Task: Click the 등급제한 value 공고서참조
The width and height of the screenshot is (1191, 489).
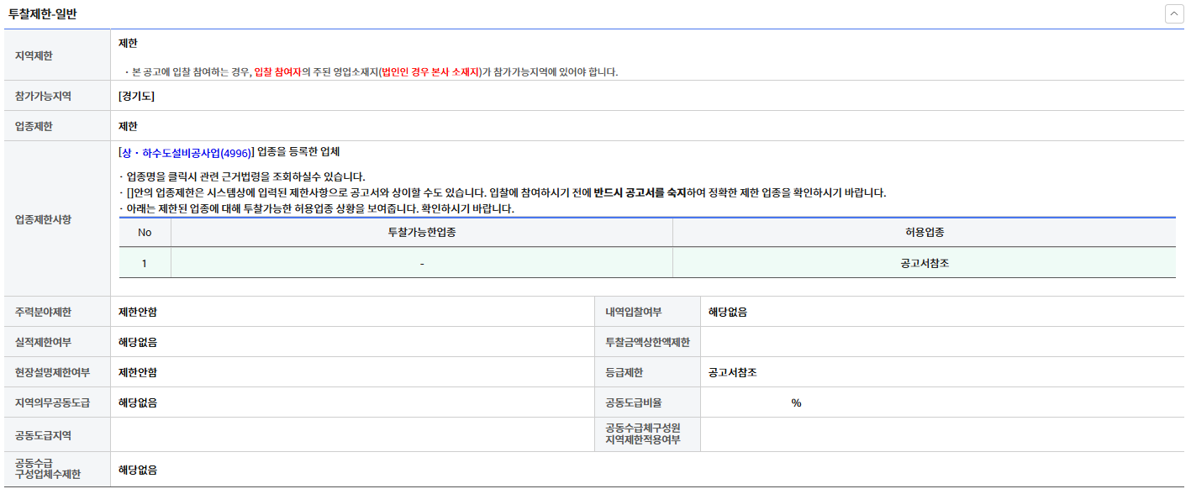Action: point(732,372)
